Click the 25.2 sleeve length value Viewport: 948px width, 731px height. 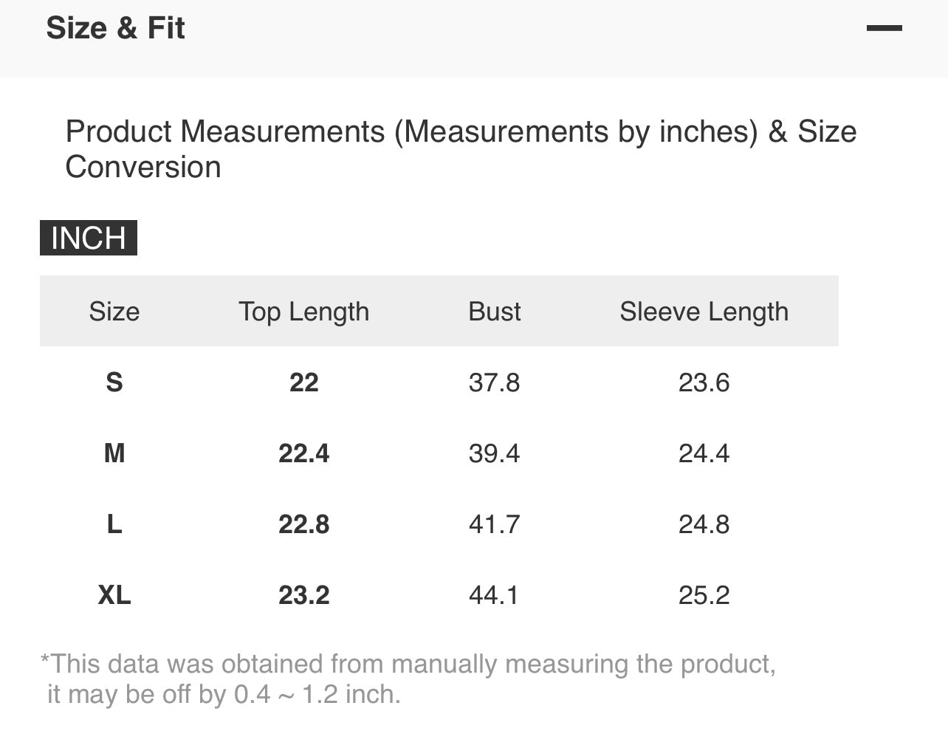[x=704, y=594]
